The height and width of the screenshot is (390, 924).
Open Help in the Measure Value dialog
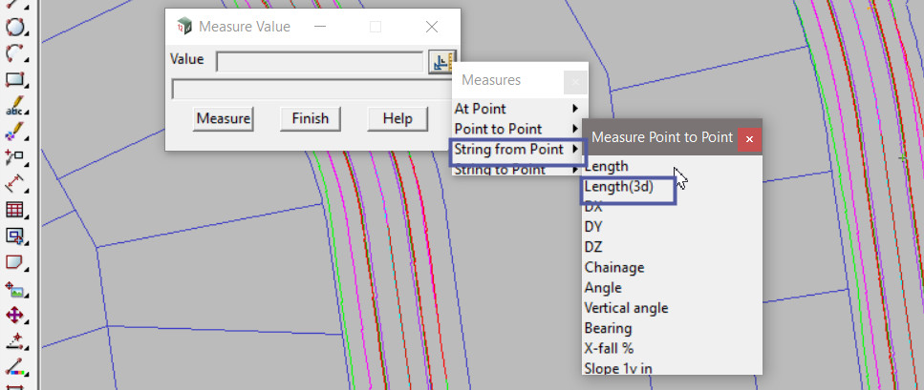click(x=397, y=118)
